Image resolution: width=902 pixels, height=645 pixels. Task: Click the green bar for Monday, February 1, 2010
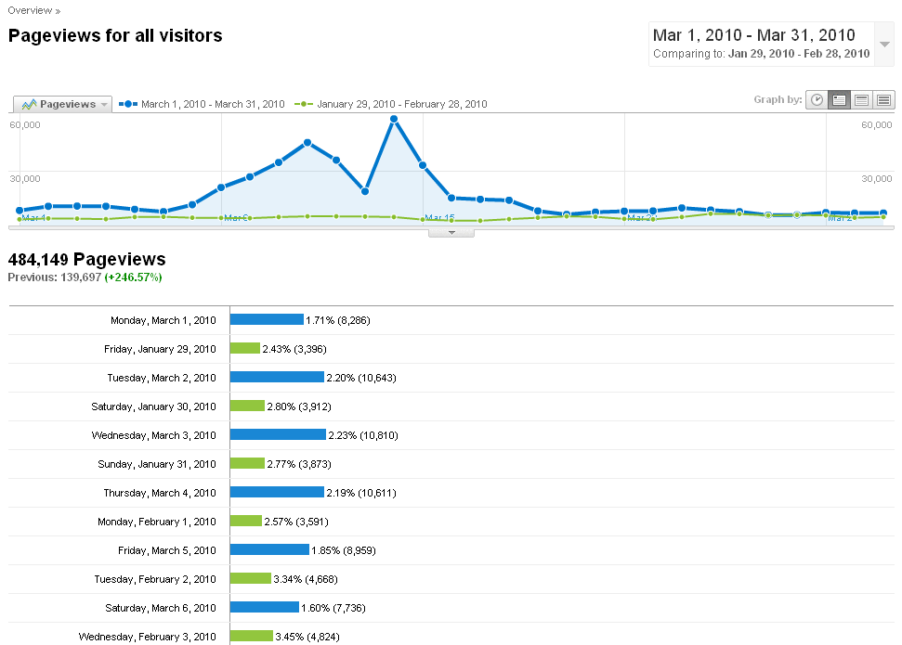coord(246,521)
